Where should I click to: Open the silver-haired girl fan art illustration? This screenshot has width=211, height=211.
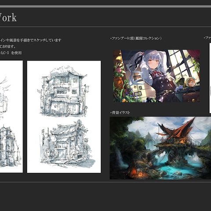[156, 76]
